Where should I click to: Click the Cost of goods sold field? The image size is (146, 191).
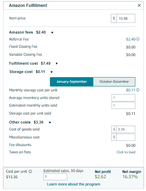point(126,129)
